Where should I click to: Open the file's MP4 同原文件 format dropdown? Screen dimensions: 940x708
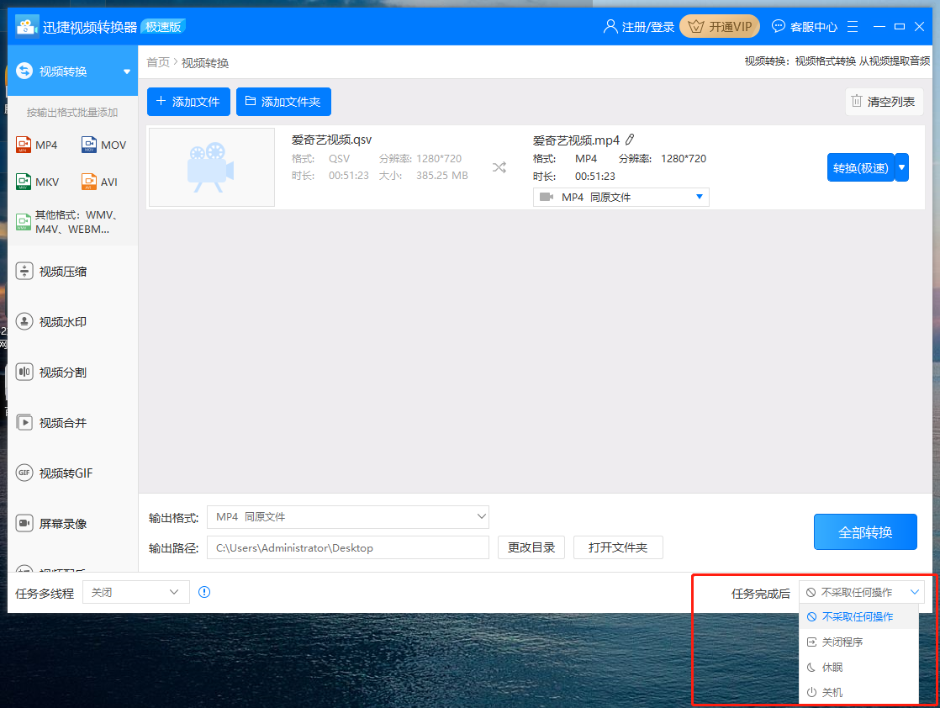(621, 198)
